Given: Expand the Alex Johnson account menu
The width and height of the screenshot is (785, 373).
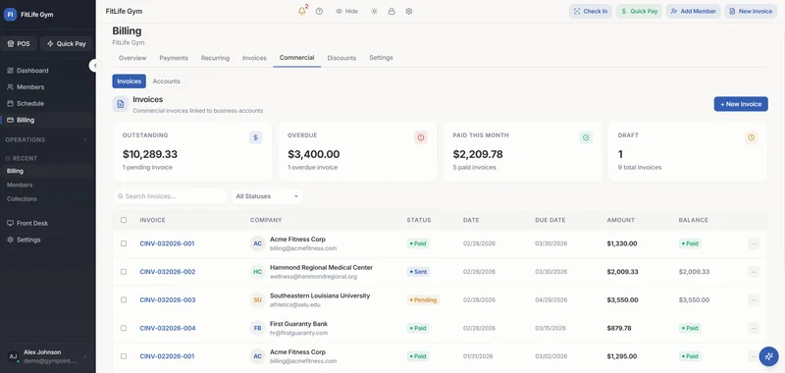Looking at the screenshot, I should click(x=47, y=356).
